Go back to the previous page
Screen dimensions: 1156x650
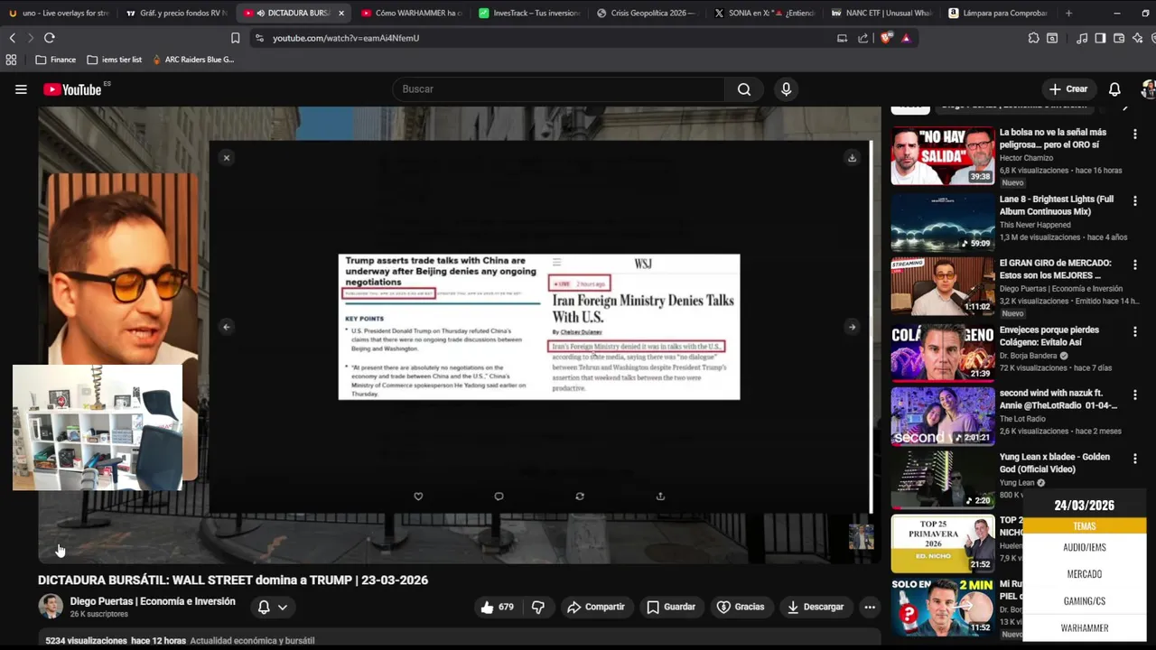click(x=13, y=38)
